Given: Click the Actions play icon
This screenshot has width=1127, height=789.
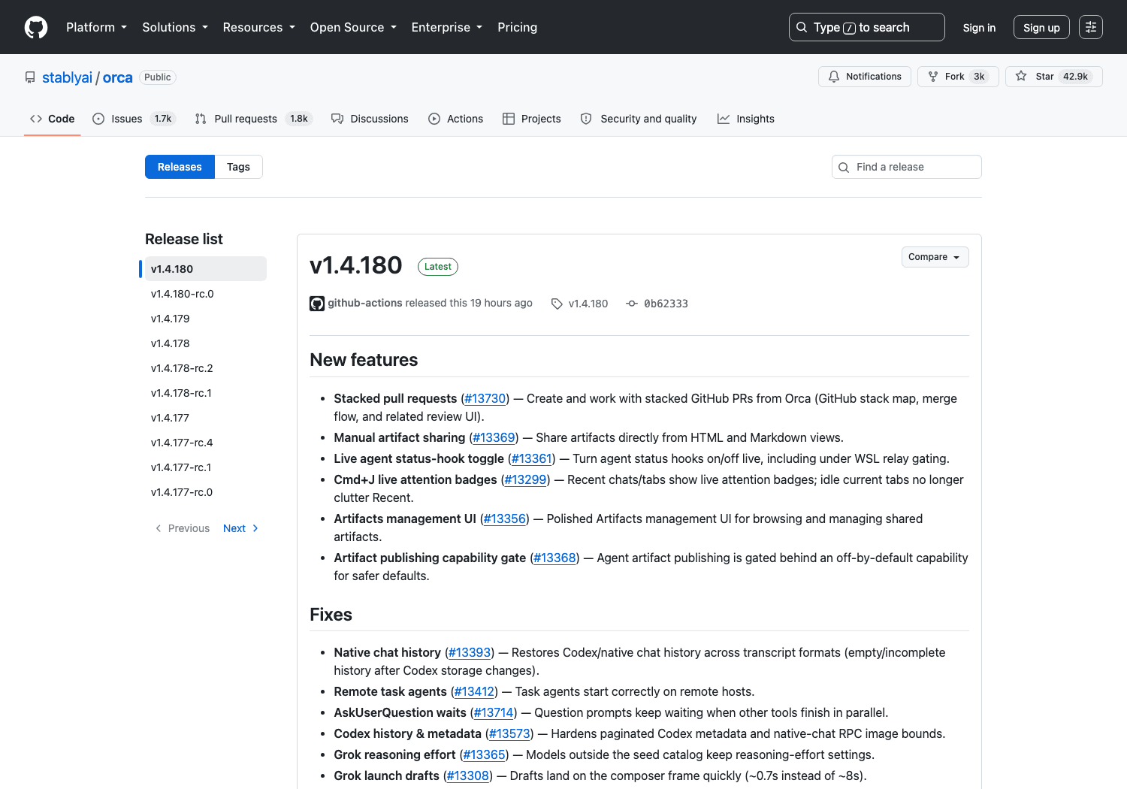Looking at the screenshot, I should tap(434, 119).
